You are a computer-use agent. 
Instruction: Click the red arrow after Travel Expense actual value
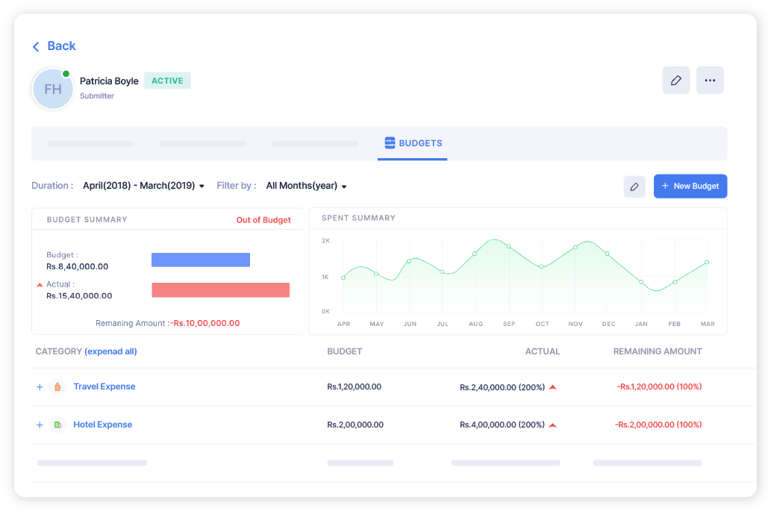pos(552,386)
